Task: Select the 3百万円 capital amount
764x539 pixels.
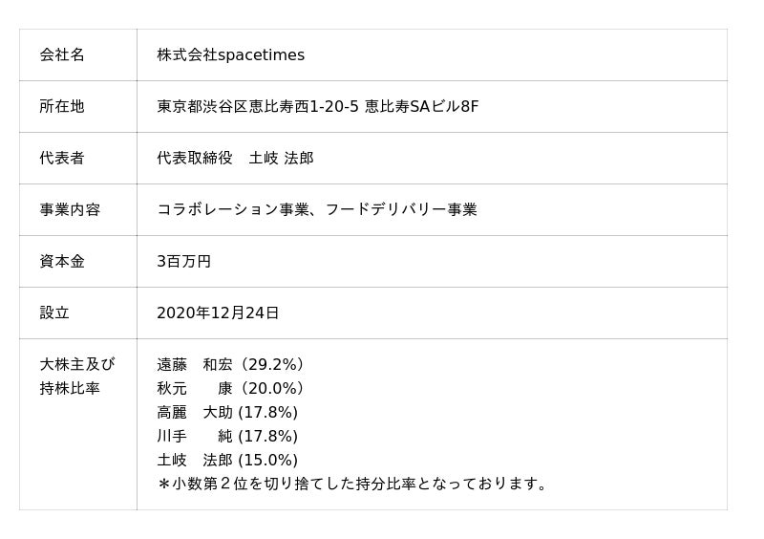Action: pos(183,262)
